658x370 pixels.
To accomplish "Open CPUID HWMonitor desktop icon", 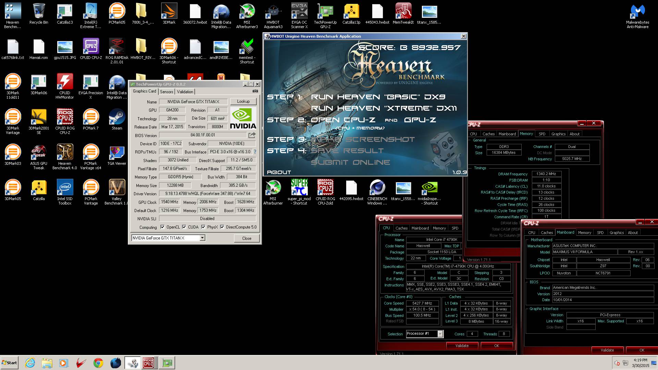I will click(65, 86).
